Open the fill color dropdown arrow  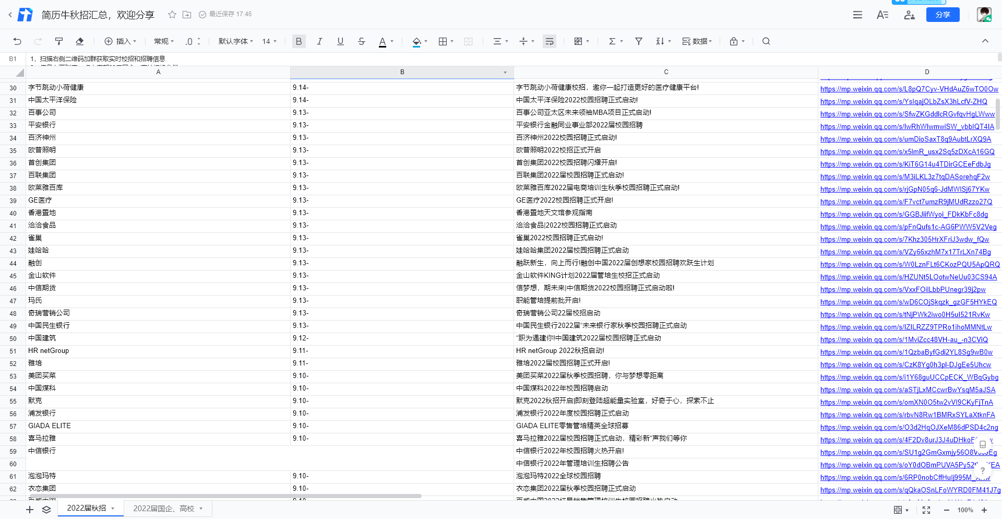[x=426, y=41]
